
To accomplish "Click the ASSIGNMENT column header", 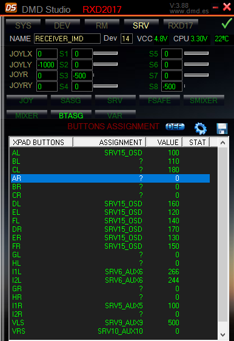I will 110,142.
